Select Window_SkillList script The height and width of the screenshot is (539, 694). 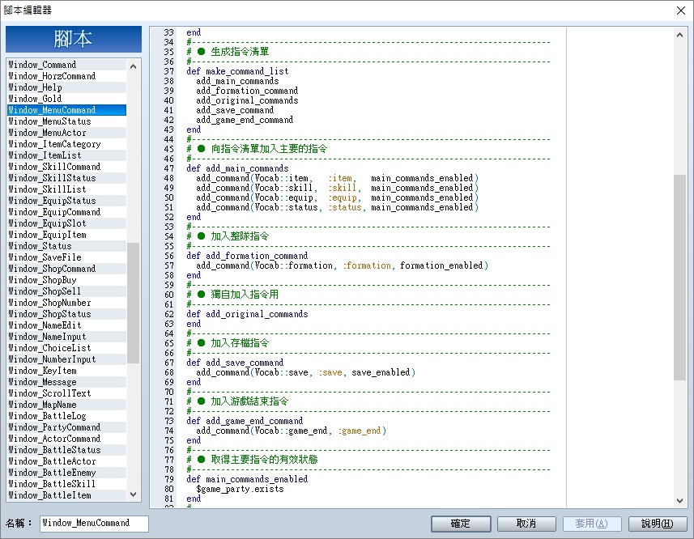(x=67, y=189)
